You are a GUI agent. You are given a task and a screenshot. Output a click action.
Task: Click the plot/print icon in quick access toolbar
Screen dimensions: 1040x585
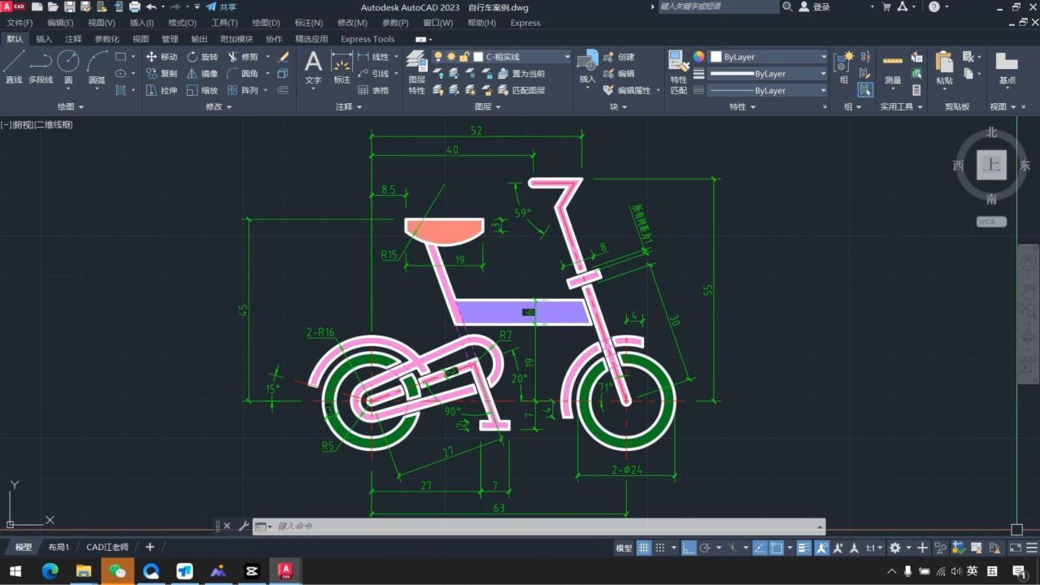(x=134, y=6)
